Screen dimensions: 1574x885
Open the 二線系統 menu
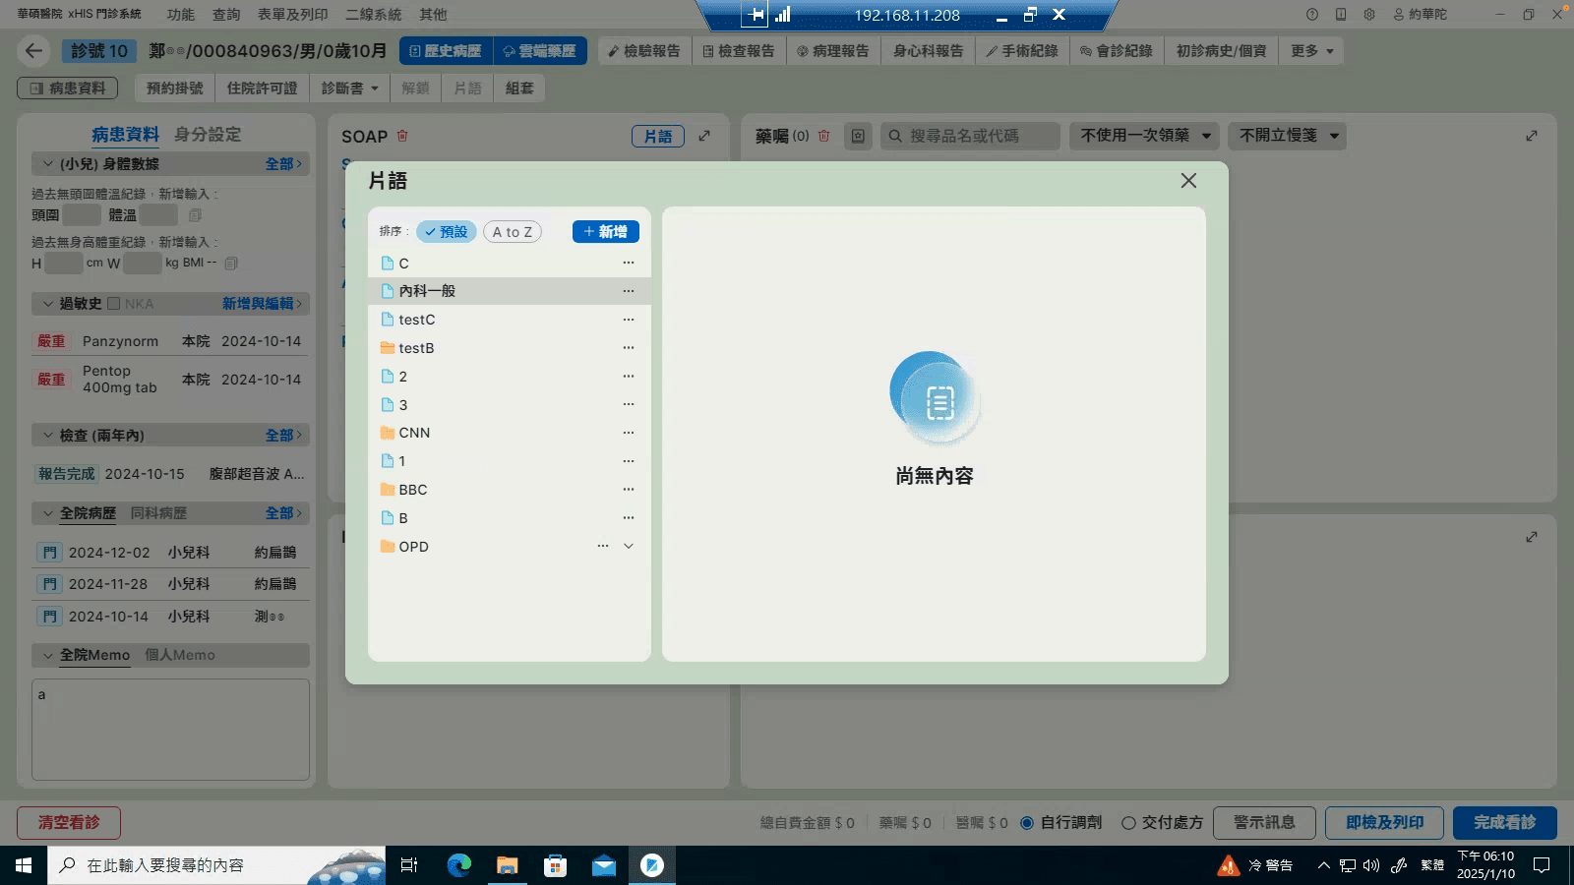tap(373, 15)
